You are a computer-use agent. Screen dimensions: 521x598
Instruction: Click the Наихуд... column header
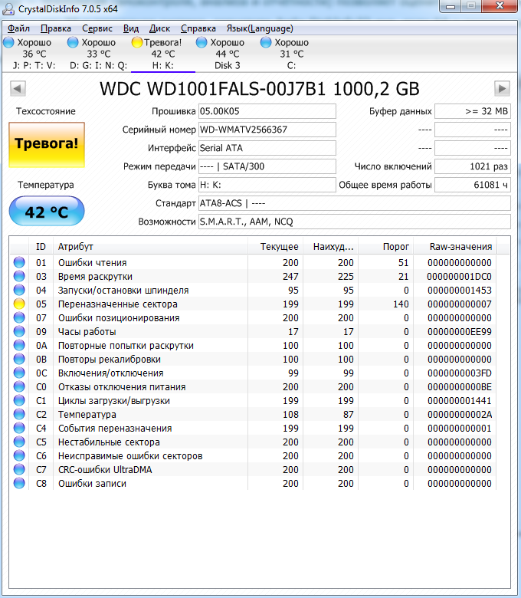coord(331,247)
